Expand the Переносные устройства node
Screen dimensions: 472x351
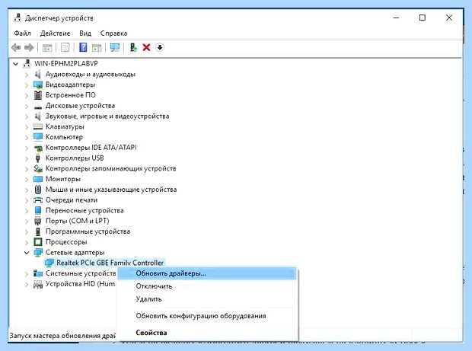click(x=27, y=211)
